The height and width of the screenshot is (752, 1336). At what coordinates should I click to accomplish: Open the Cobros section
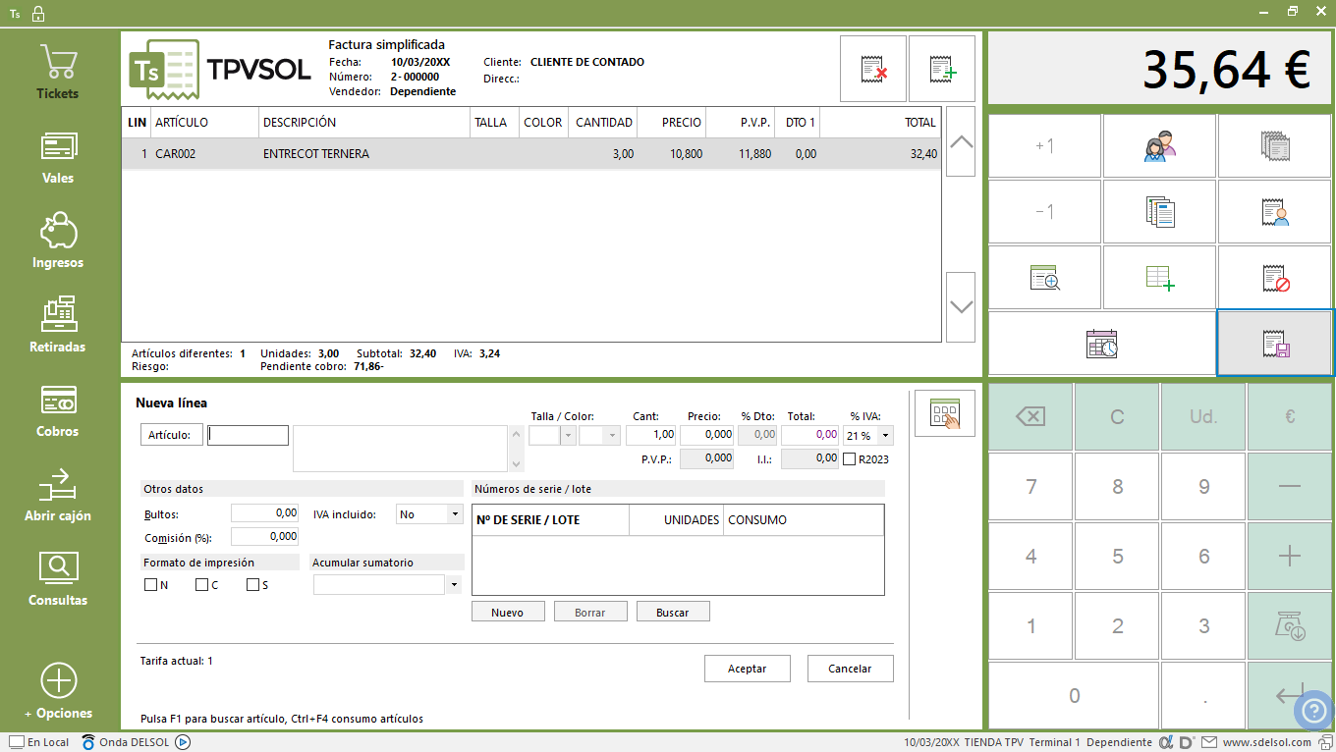click(58, 410)
